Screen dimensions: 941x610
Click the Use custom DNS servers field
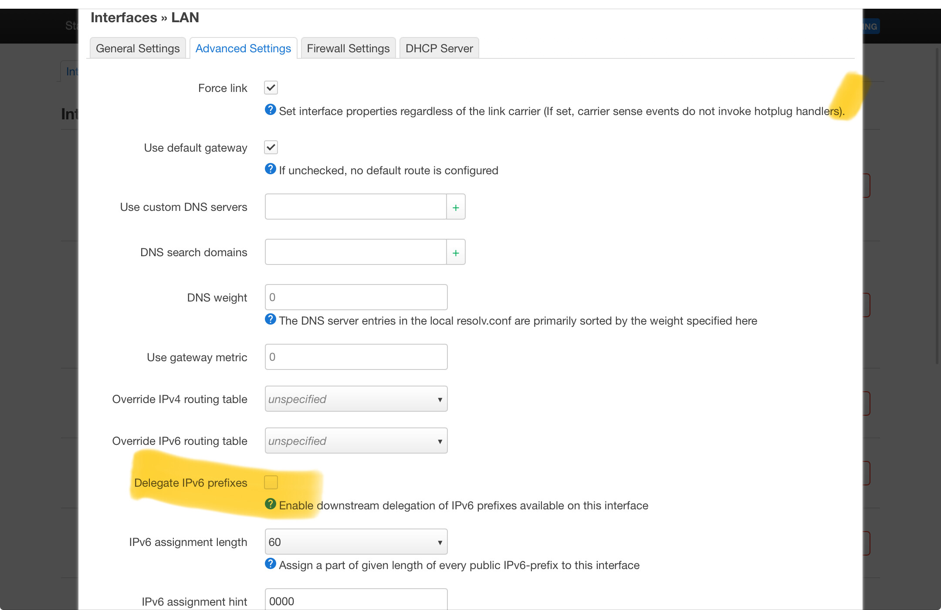(355, 207)
